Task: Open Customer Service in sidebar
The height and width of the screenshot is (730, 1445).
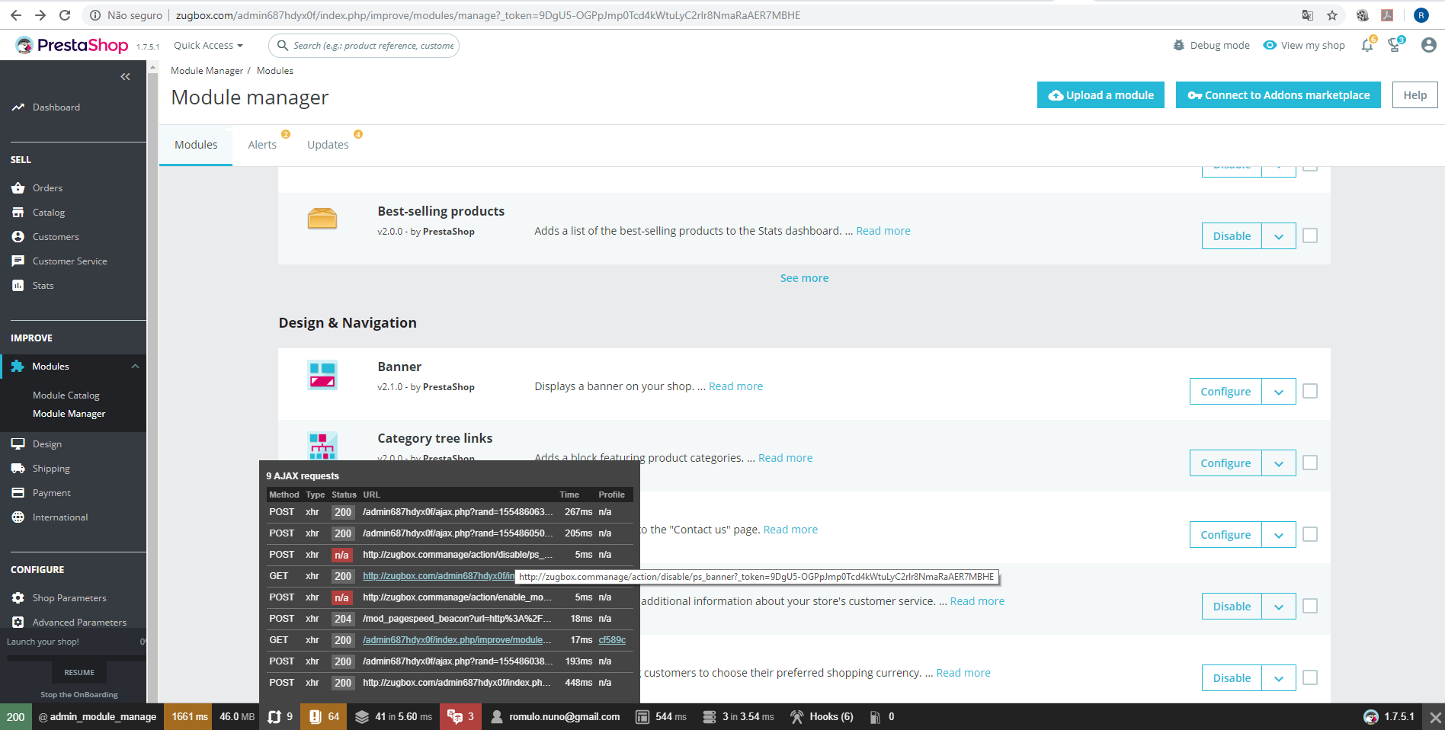Action: 70,261
